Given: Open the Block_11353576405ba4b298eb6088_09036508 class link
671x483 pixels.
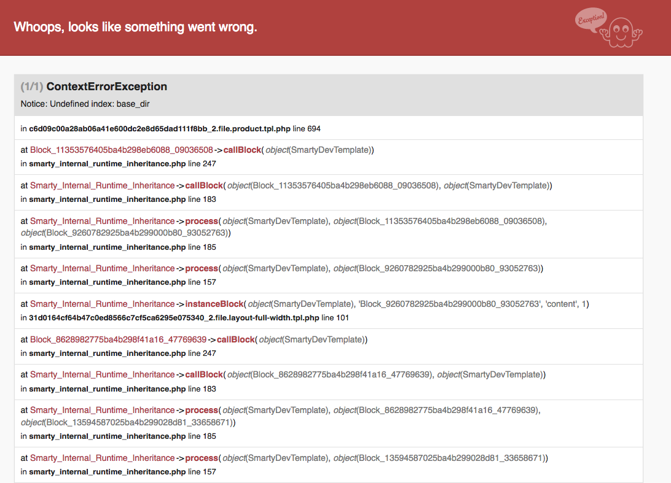Looking at the screenshot, I should (x=122, y=150).
